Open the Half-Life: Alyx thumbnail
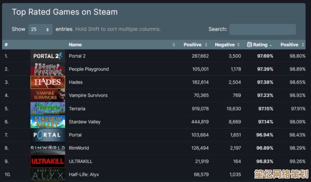The width and height of the screenshot is (311, 182). pyautogui.click(x=48, y=175)
